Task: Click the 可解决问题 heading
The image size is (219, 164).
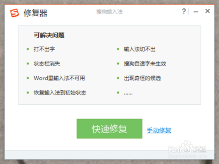Action: click(49, 35)
